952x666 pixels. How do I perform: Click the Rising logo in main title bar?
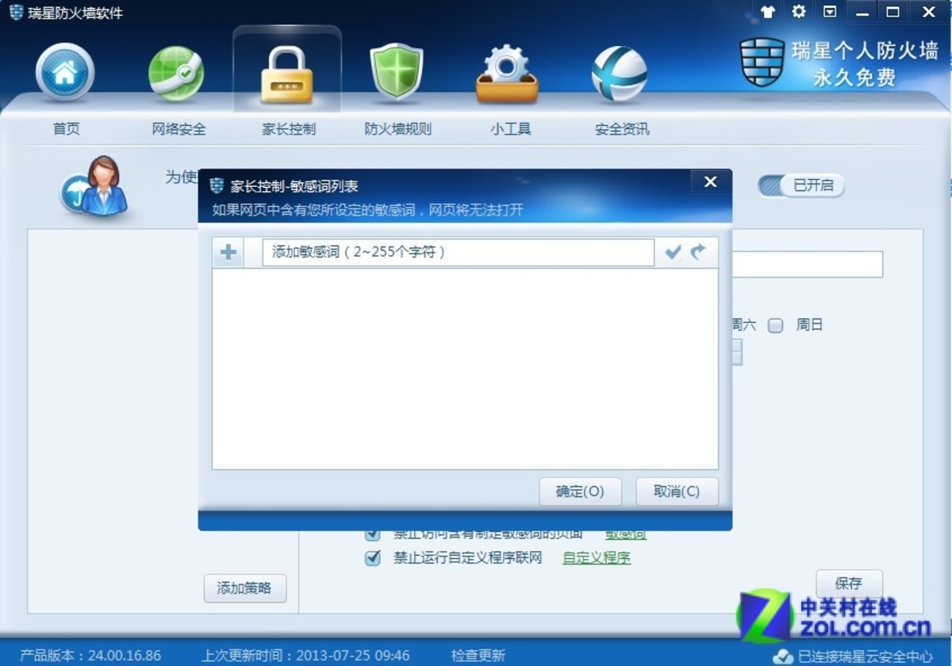point(16,12)
